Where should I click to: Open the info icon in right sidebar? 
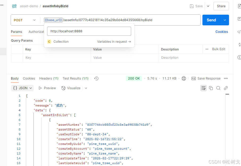tap(239, 57)
